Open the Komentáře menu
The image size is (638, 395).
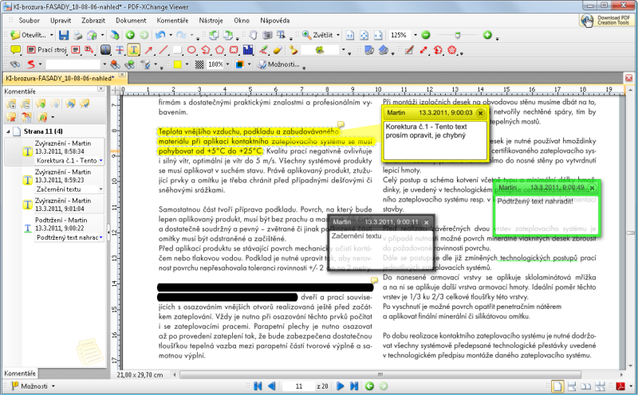coord(172,21)
